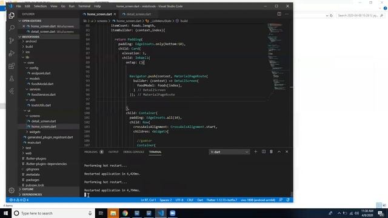Open the Search view in activity bar
388x218 pixels.
[x=12, y=28]
